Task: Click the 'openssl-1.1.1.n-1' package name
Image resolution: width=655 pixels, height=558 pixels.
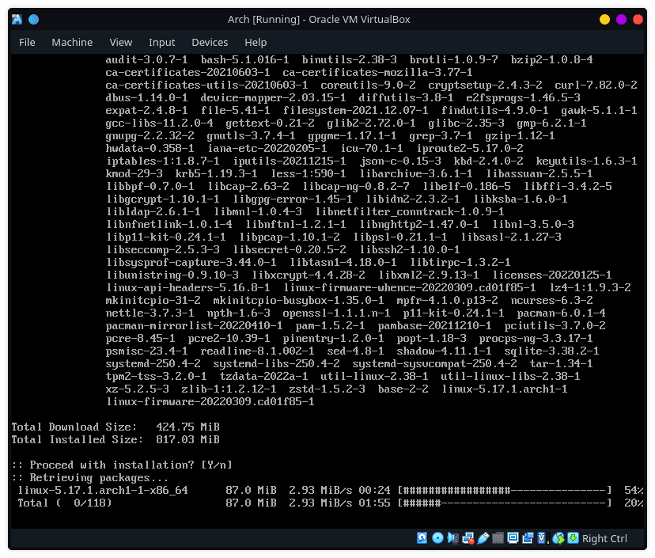Action: pyautogui.click(x=336, y=313)
